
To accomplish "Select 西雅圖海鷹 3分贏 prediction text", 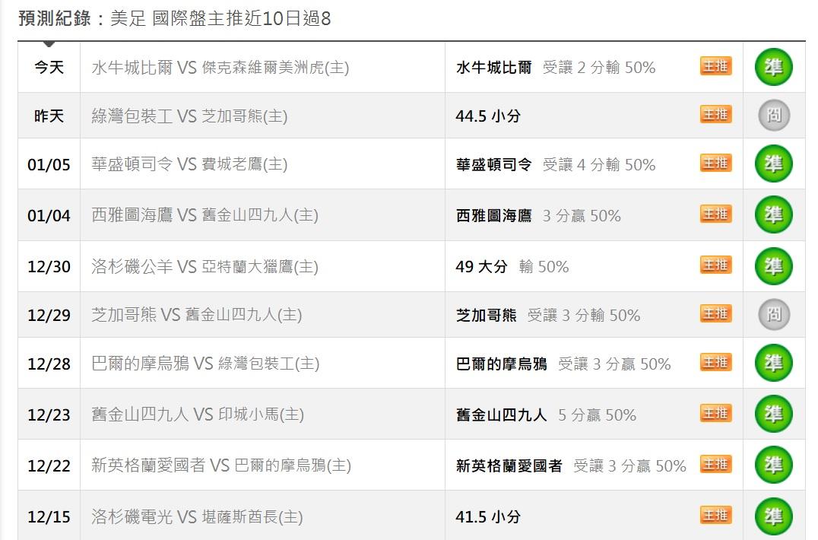I will pyautogui.click(x=538, y=216).
